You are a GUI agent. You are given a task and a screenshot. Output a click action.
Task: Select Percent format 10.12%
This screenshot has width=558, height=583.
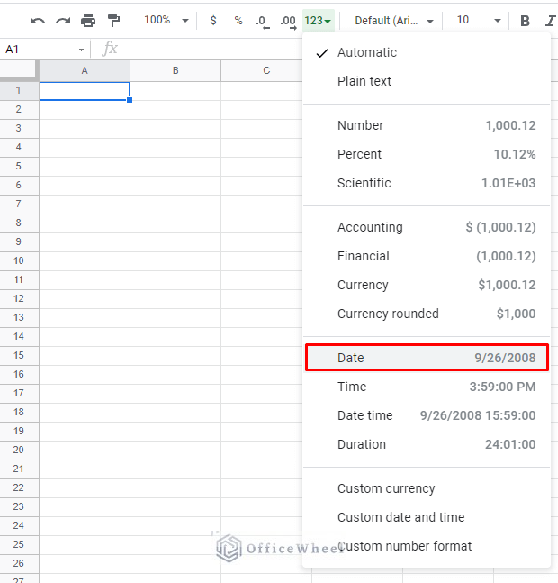pos(427,154)
